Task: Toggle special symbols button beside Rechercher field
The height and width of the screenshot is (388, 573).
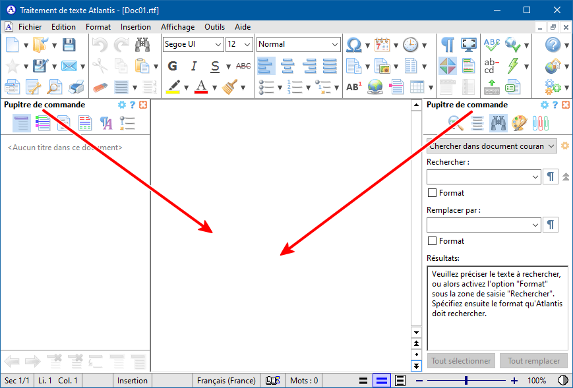Action: click(551, 177)
